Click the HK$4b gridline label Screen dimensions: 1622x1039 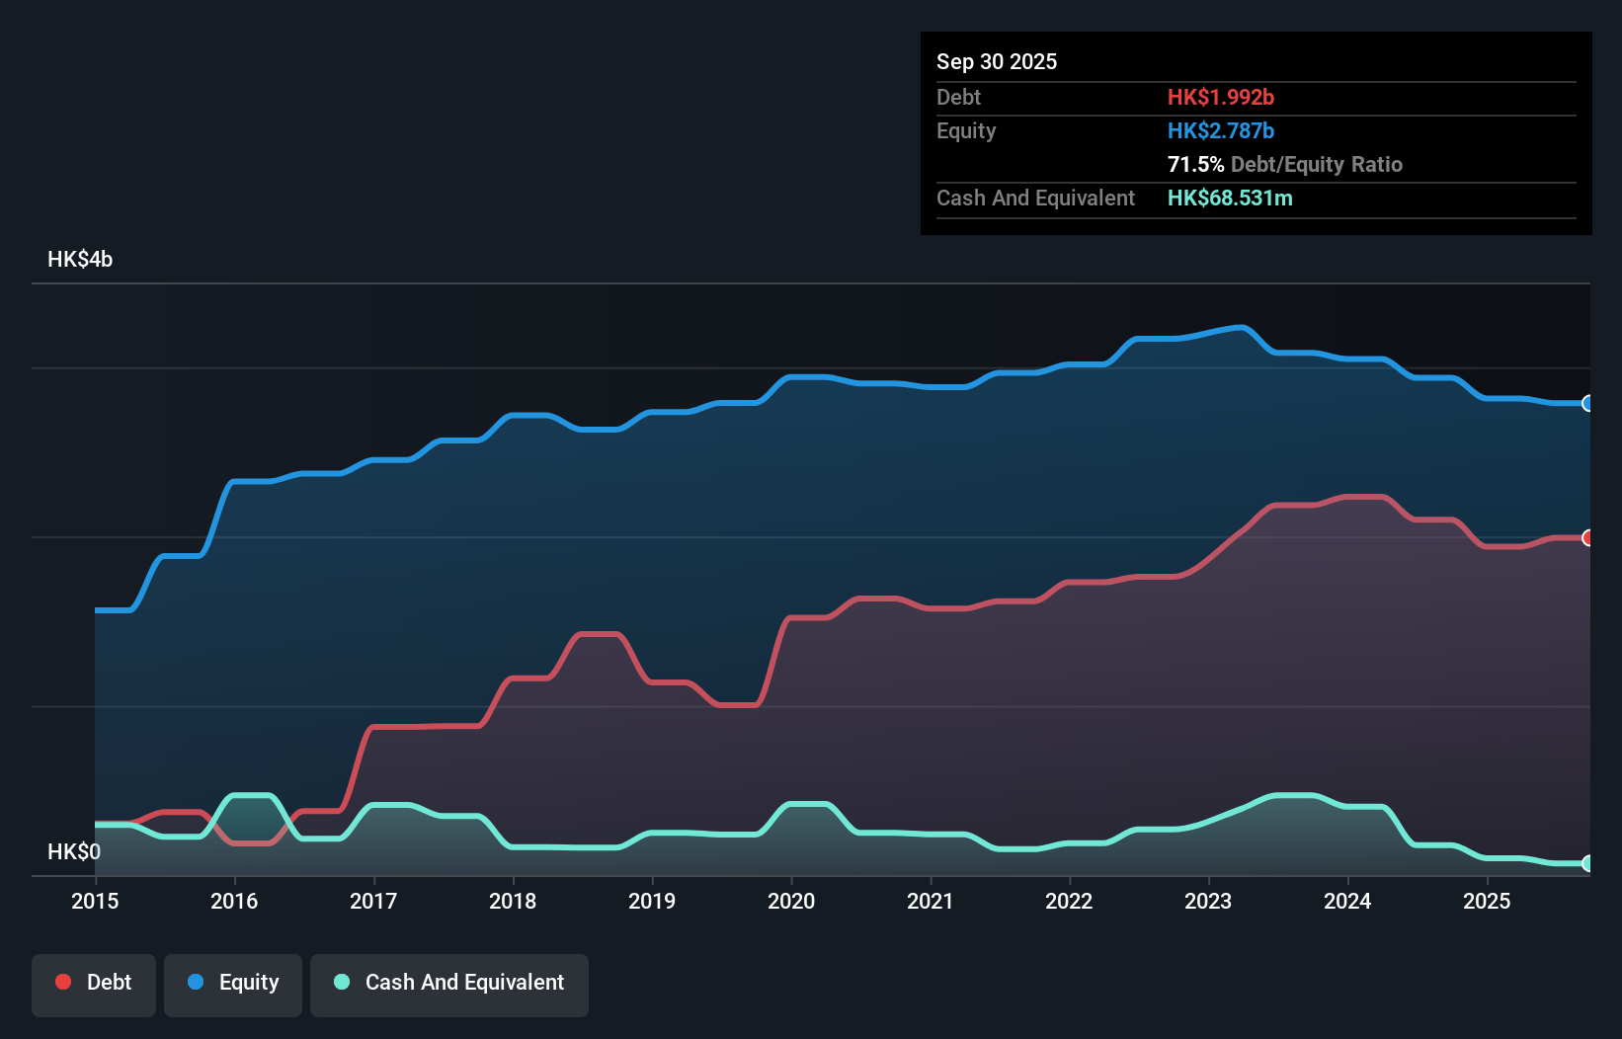[79, 260]
